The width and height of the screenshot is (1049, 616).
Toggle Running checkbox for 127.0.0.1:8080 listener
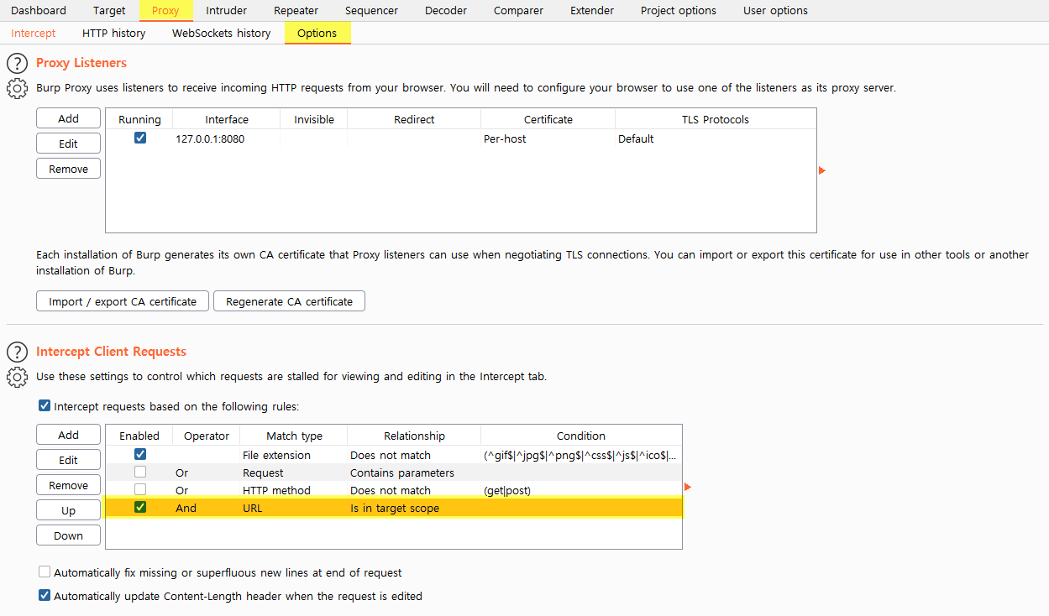[140, 138]
